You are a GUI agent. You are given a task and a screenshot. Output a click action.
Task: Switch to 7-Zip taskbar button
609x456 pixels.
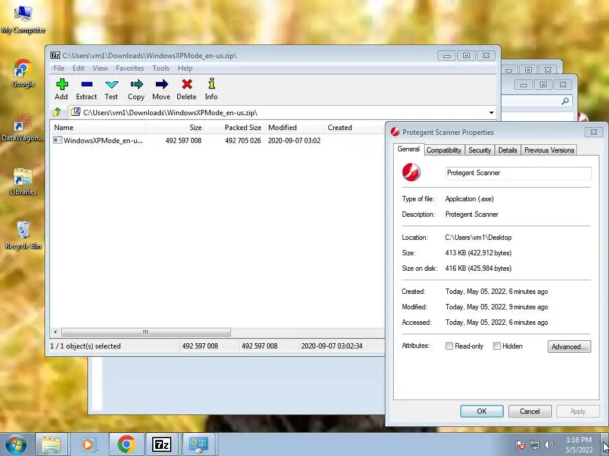pos(162,444)
